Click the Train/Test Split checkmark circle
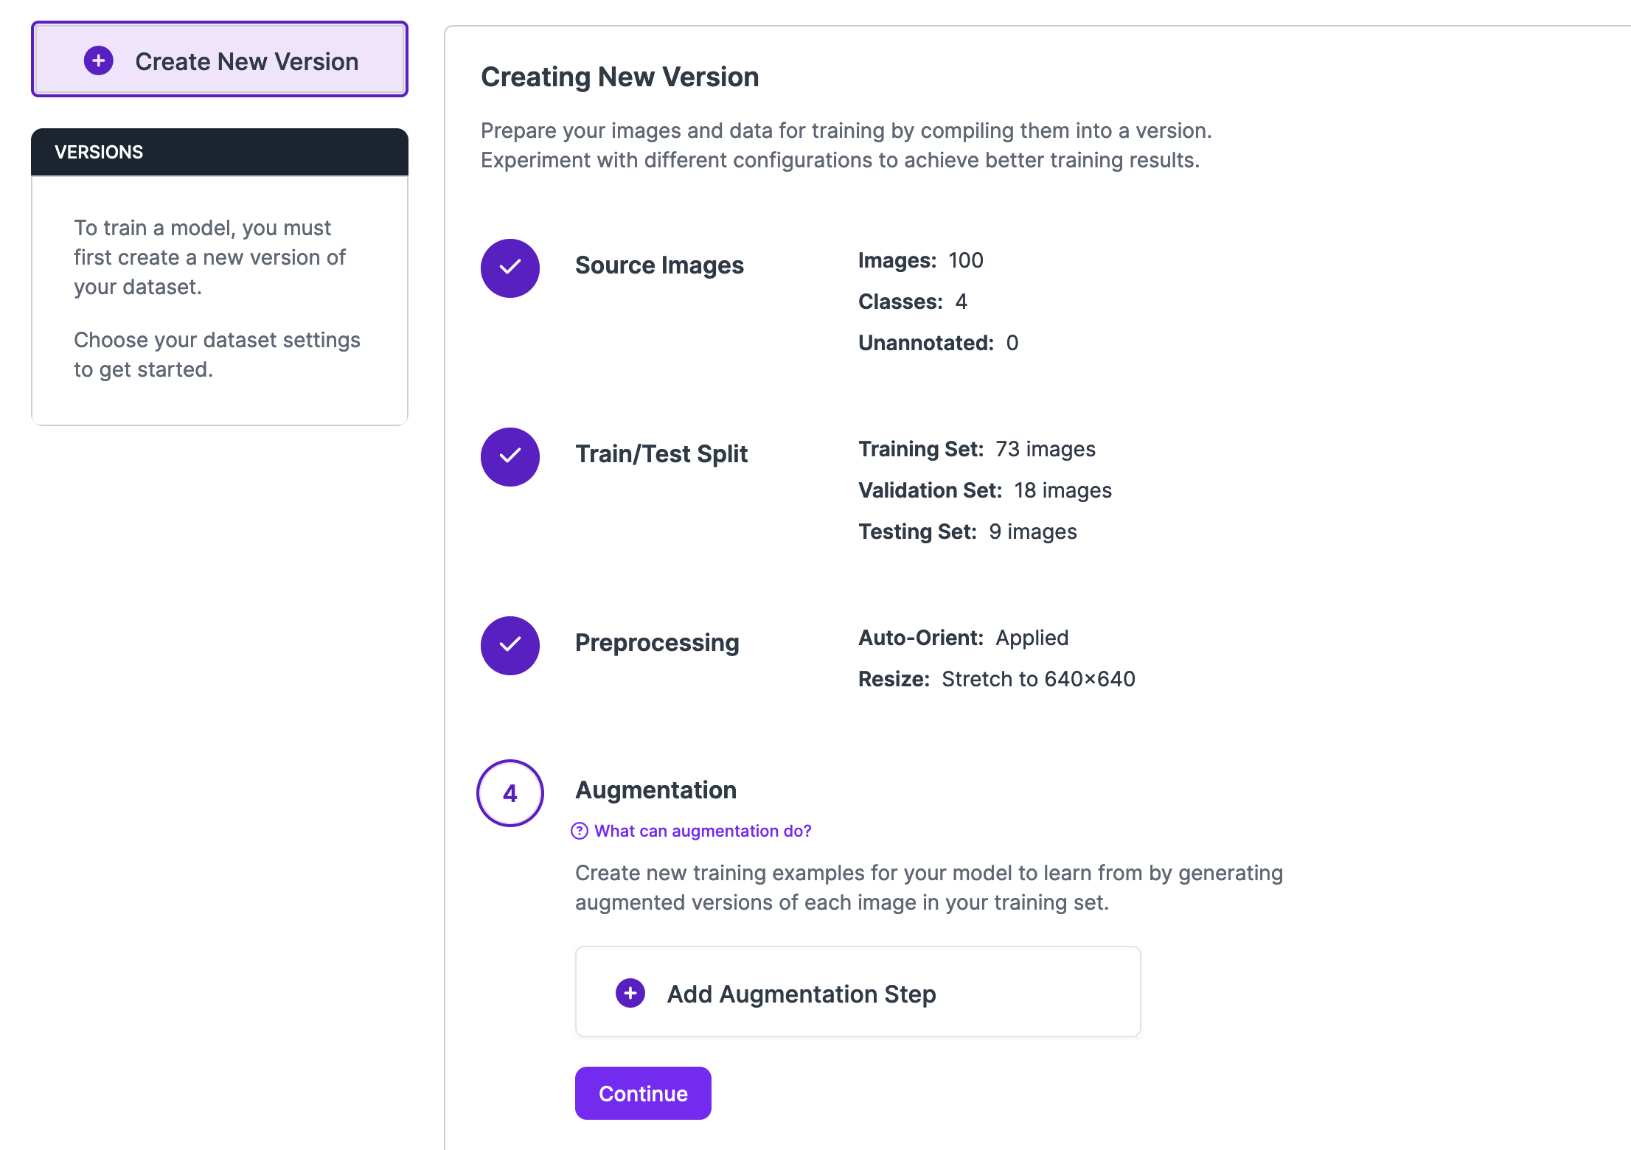 510,457
